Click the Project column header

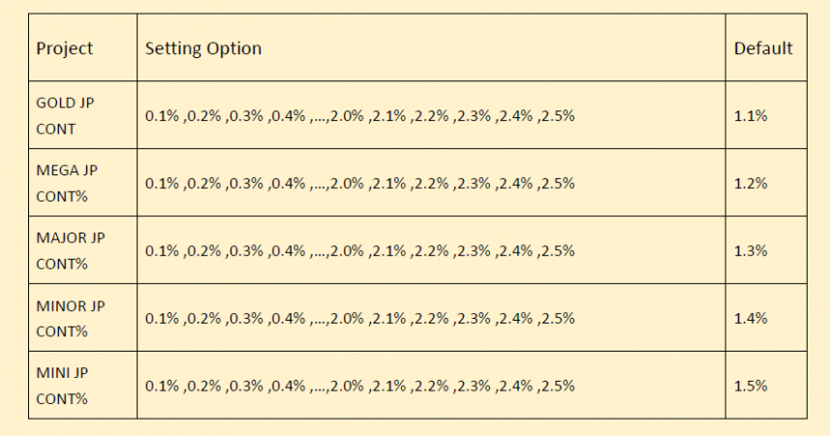(x=65, y=48)
